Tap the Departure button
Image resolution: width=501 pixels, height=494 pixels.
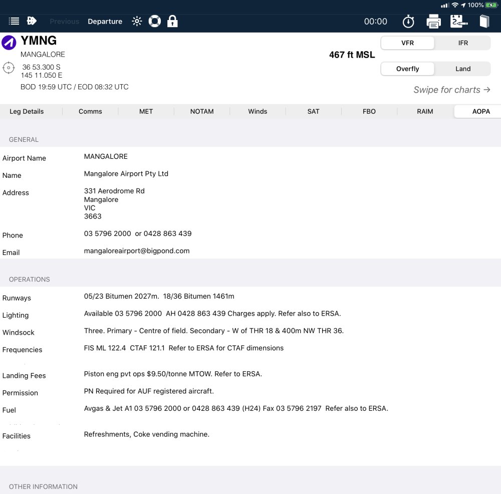coord(105,22)
